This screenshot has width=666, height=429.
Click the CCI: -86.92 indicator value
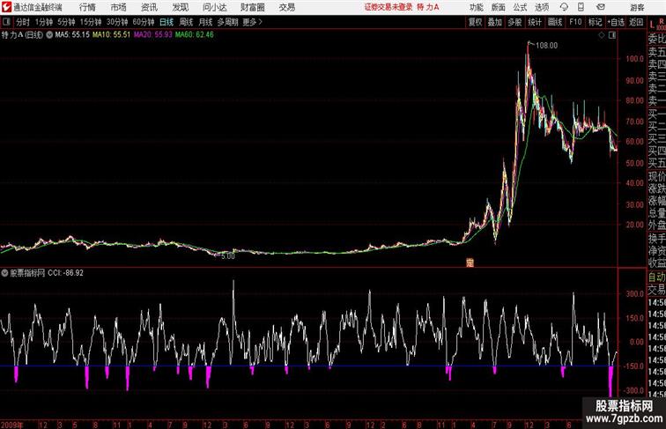point(65,273)
